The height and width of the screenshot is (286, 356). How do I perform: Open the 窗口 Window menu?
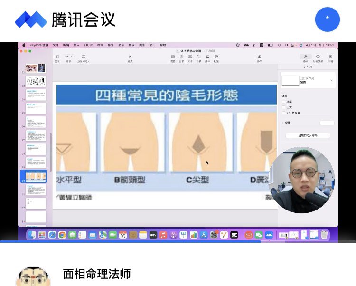click(152, 45)
